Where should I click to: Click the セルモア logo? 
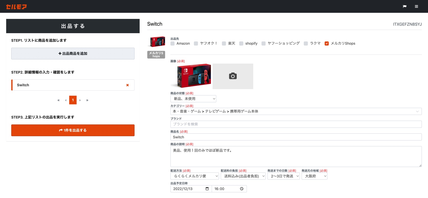click(16, 7)
